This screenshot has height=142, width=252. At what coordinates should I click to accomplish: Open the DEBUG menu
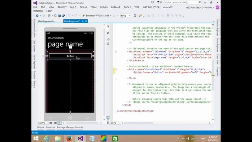click(x=83, y=7)
